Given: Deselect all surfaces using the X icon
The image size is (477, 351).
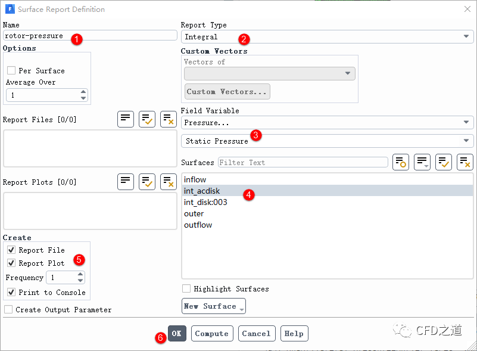Looking at the screenshot, I should point(465,162).
